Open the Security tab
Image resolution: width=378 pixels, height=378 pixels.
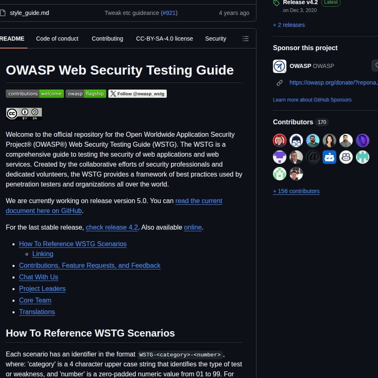(215, 39)
